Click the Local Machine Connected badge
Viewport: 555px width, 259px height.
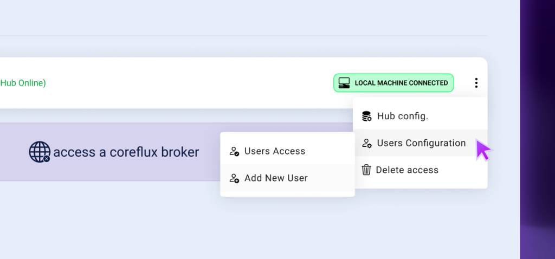pyautogui.click(x=393, y=83)
